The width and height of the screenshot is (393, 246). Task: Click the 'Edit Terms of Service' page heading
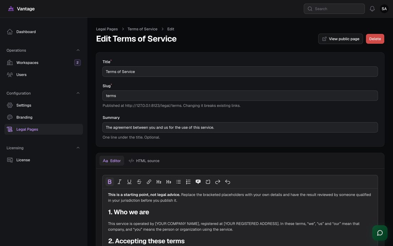pos(136,39)
